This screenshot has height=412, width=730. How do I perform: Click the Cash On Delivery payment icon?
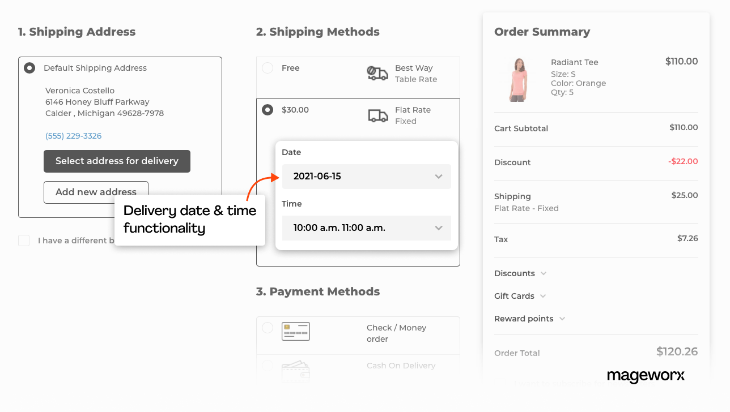295,372
